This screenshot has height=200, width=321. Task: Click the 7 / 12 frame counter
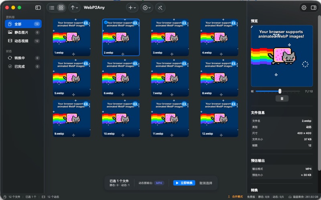click(309, 91)
